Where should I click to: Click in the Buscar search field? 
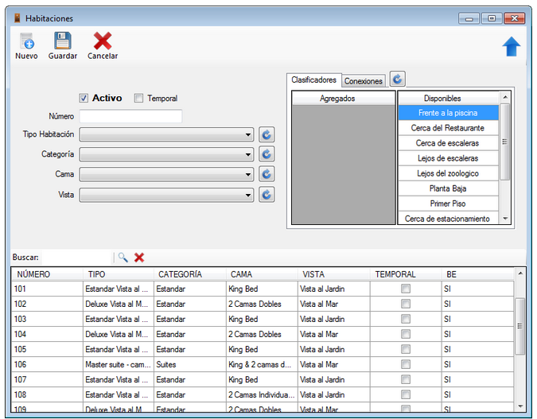pyautogui.click(x=77, y=258)
